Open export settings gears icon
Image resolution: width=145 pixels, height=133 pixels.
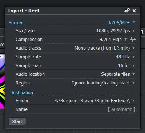(x=127, y=11)
